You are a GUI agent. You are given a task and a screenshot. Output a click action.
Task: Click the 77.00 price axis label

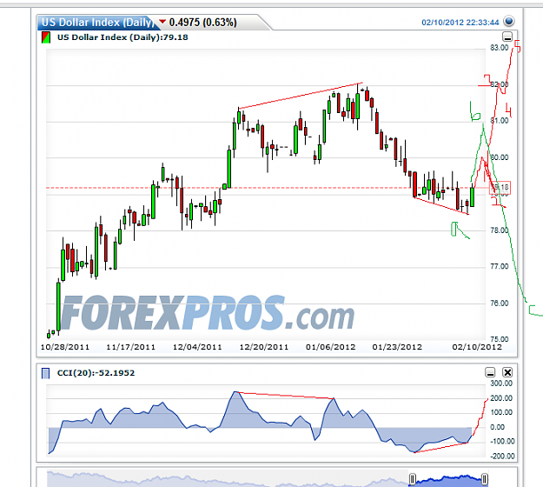coord(500,267)
